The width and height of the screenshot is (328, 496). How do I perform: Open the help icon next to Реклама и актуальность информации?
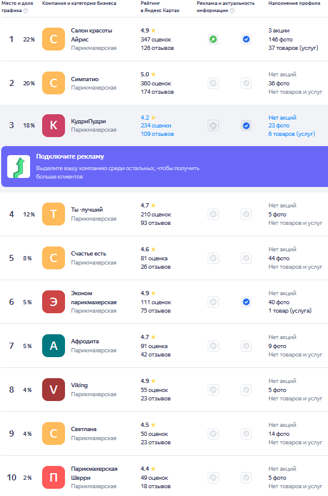232,10
